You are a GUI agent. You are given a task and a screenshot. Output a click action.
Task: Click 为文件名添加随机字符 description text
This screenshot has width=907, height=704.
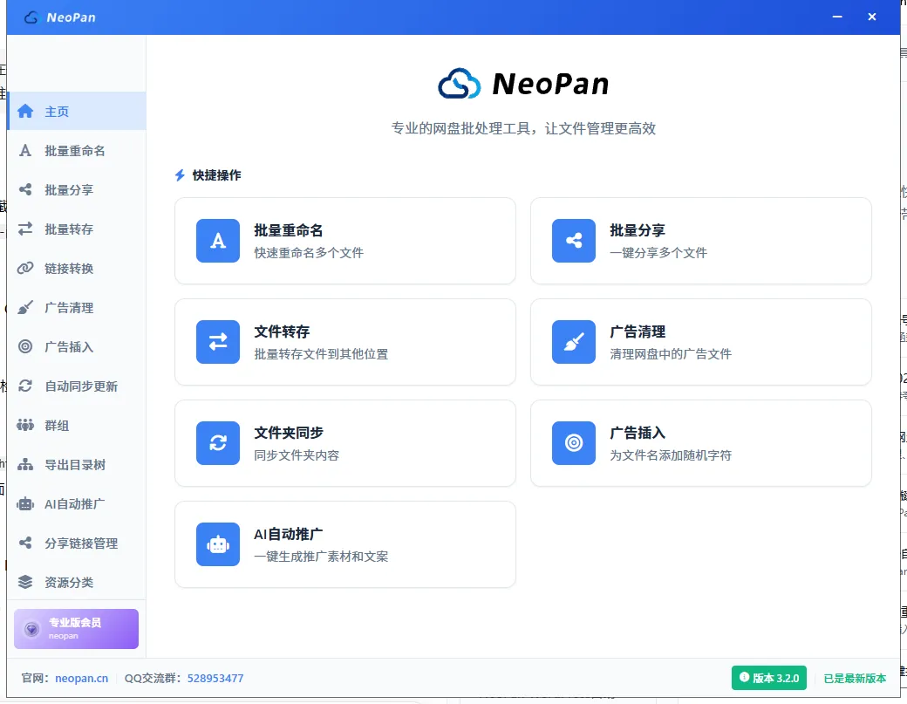671,455
